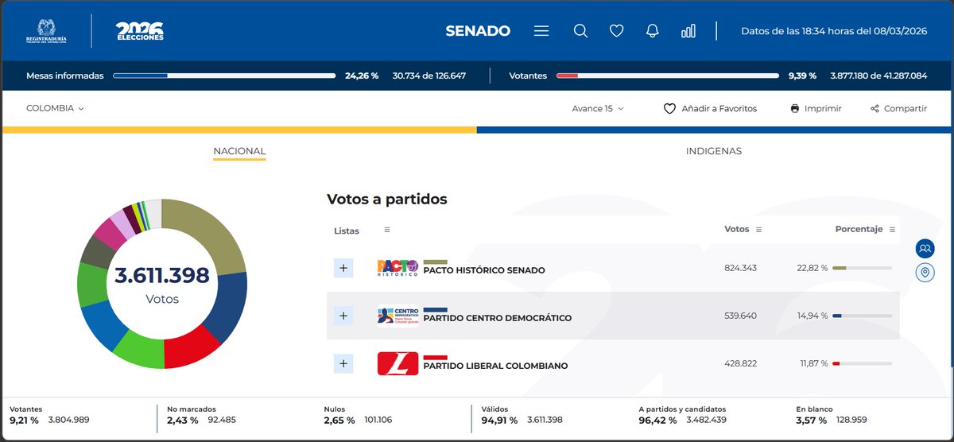
Task: Open the COLOMBIA region dropdown
Action: tap(55, 108)
